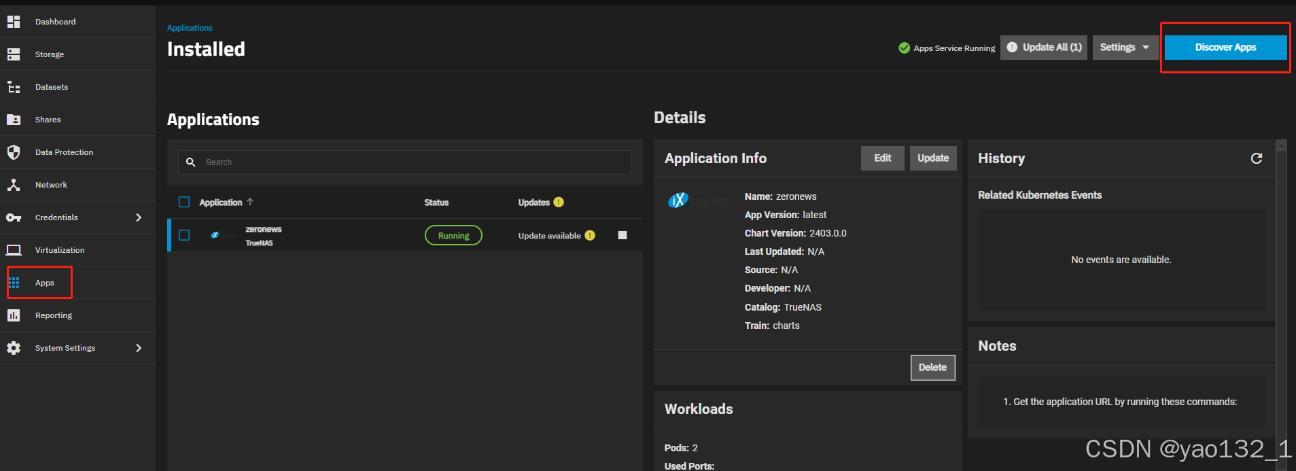Image resolution: width=1296 pixels, height=471 pixels.
Task: Click the System Settings gear icon
Action: (x=14, y=348)
